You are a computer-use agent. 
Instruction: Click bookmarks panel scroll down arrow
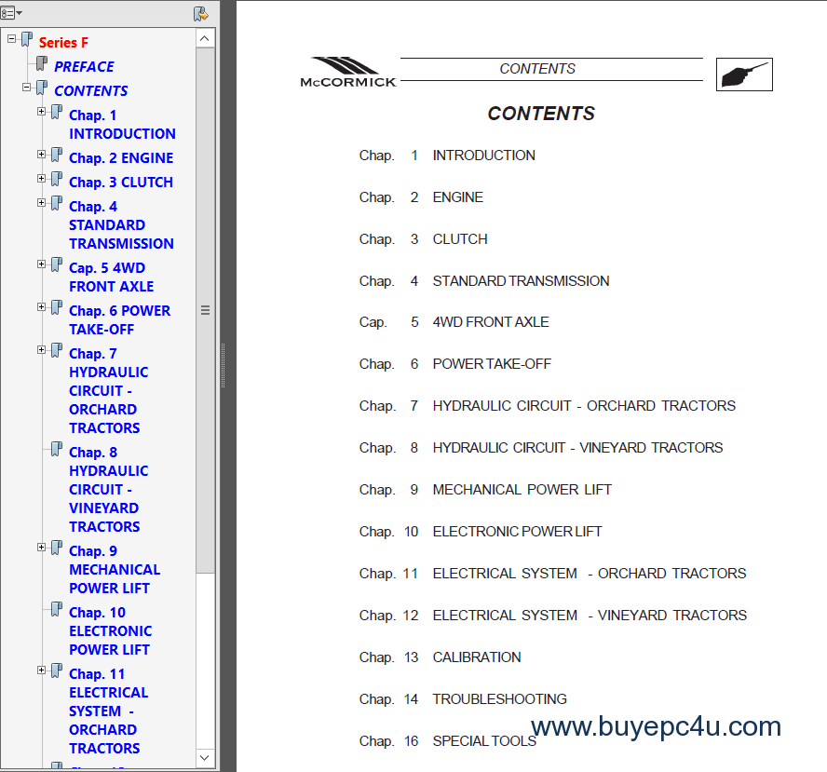tap(205, 758)
